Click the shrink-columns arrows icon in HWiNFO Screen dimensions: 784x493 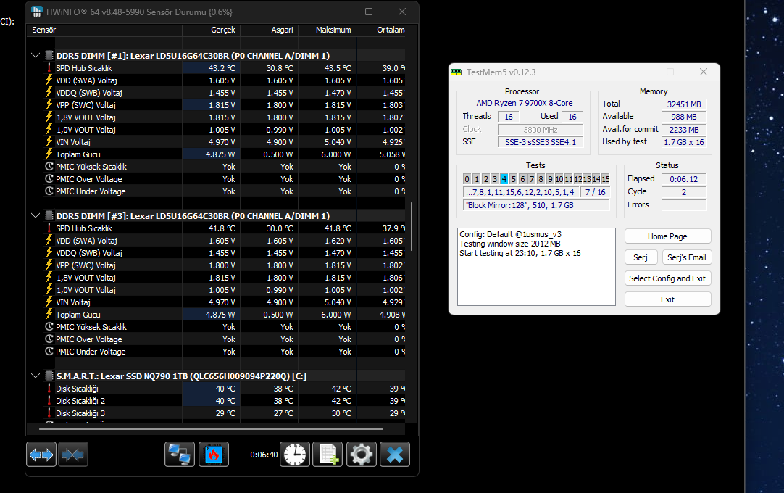pos(73,455)
